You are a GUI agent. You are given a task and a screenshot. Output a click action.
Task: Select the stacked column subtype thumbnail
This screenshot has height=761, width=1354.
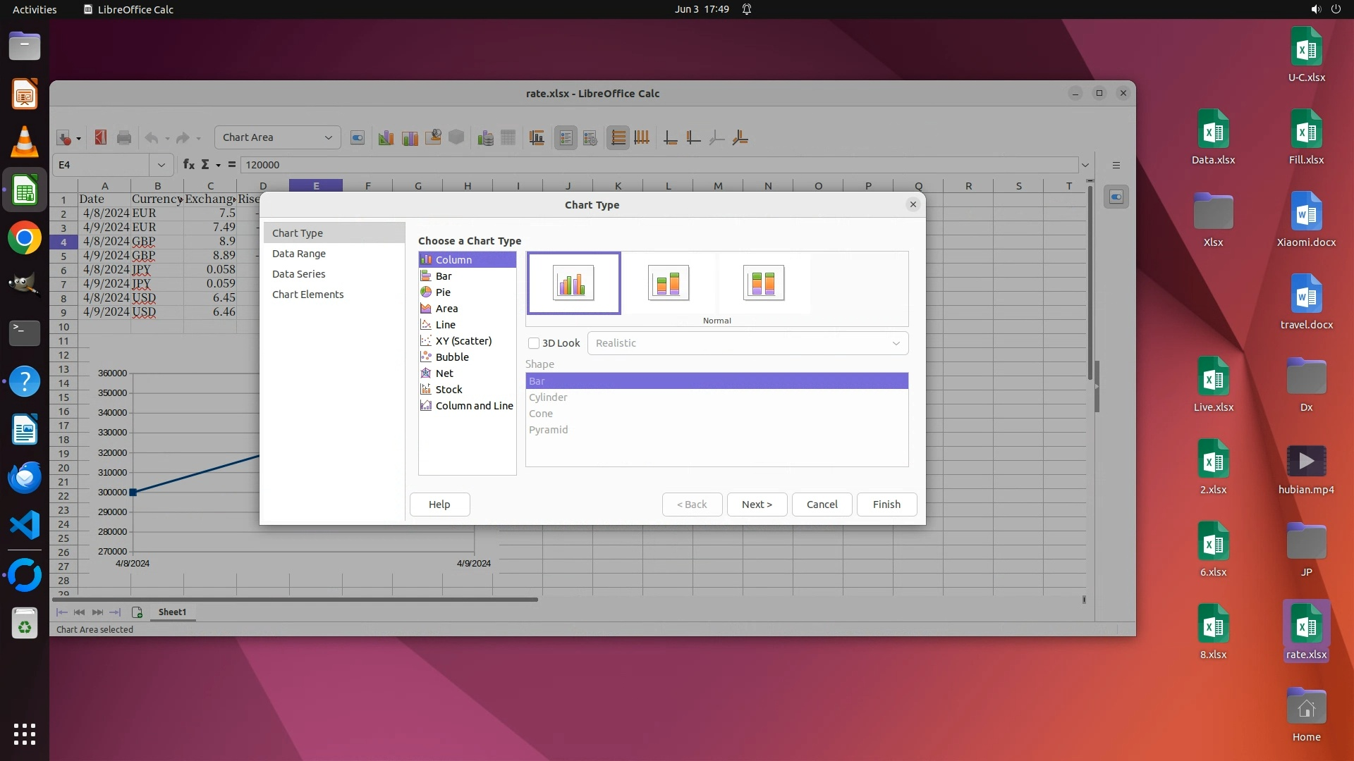pyautogui.click(x=668, y=283)
